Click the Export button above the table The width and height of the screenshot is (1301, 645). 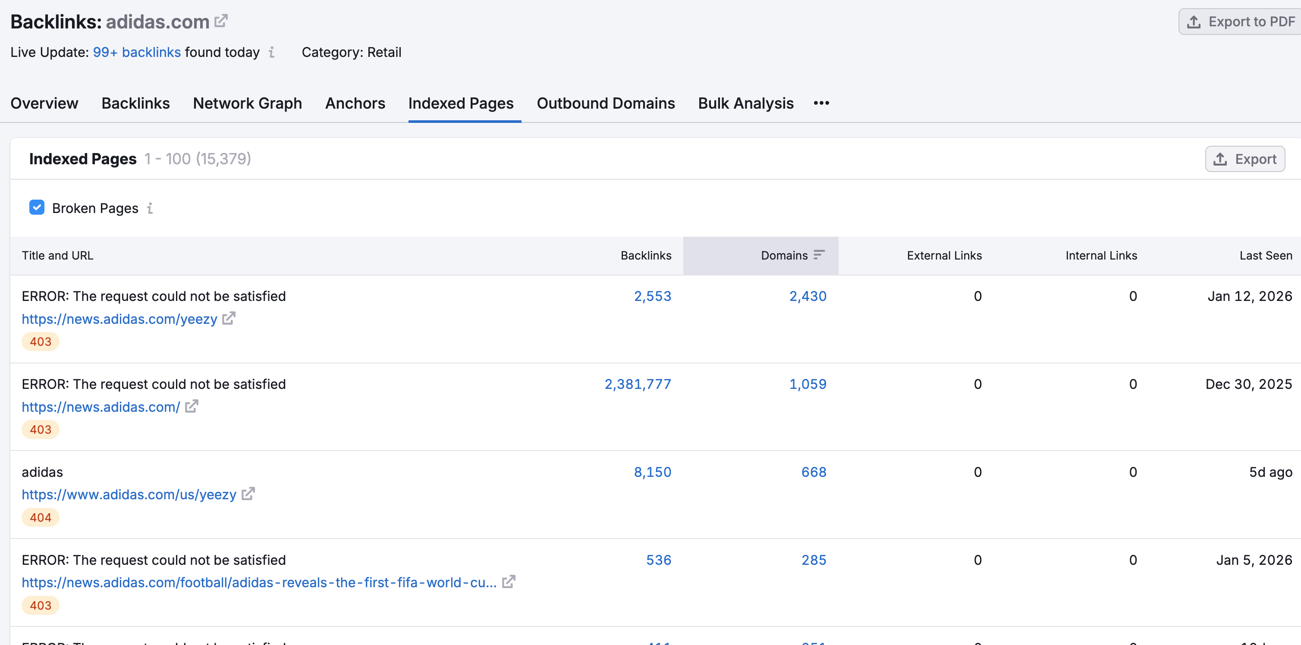1244,159
